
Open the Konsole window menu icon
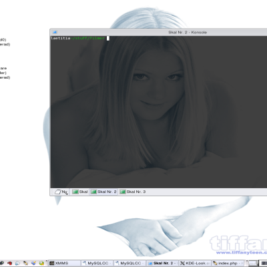click(x=54, y=32)
